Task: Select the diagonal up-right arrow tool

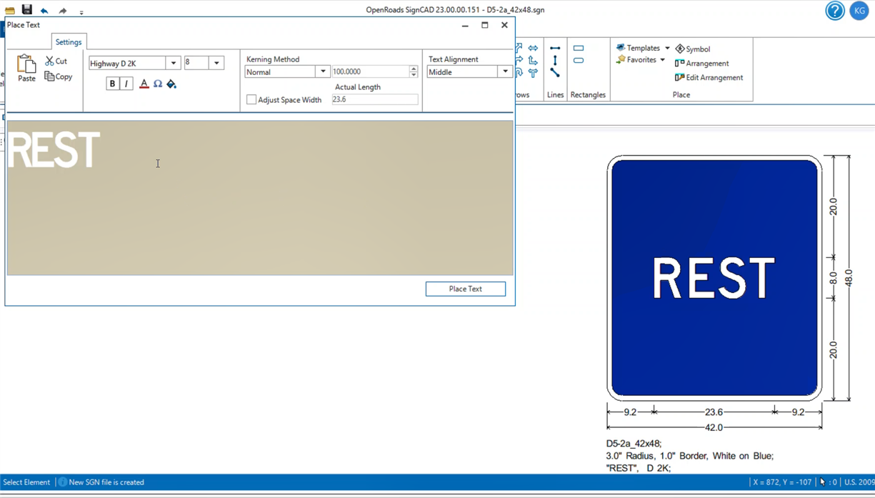Action: tap(519, 48)
